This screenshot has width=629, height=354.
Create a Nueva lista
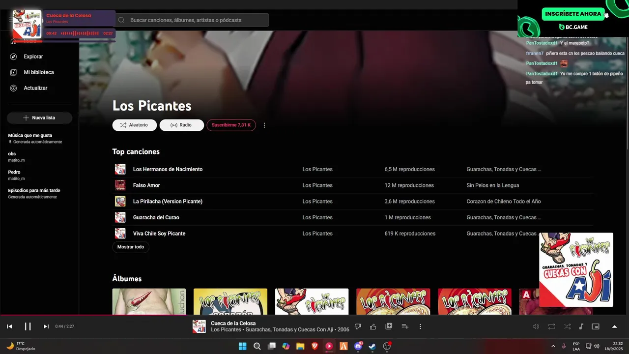39,118
